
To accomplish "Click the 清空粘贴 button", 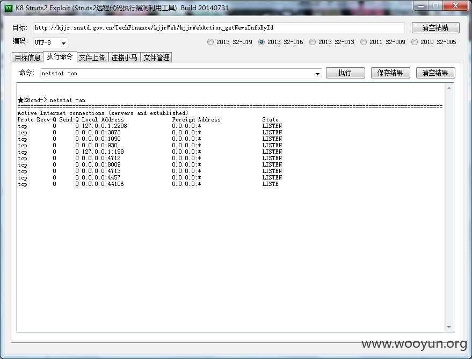I will (x=435, y=28).
